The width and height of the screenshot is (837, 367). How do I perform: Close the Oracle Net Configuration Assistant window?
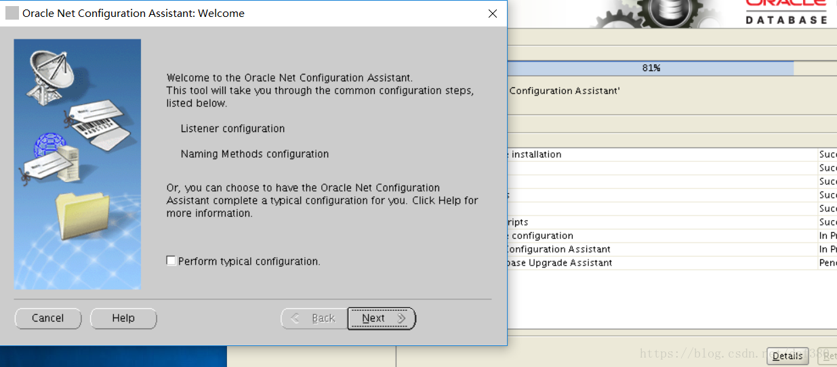coord(493,14)
